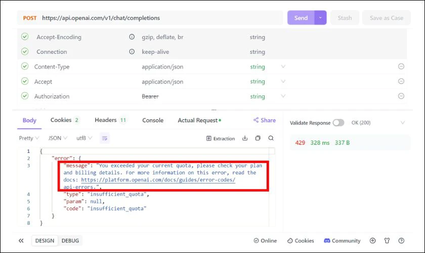Click the 328 ms response time
The image size is (425, 253).
point(320,143)
